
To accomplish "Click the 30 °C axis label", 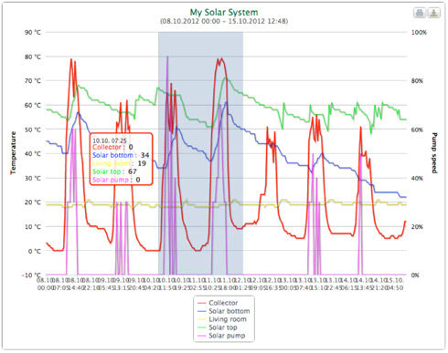I will [x=33, y=178].
